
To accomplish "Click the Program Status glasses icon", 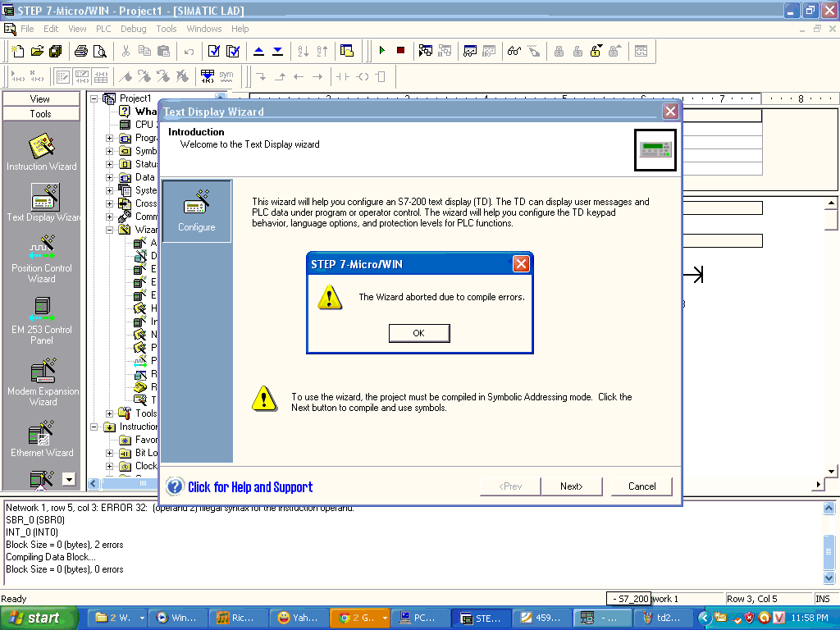I will (514, 51).
